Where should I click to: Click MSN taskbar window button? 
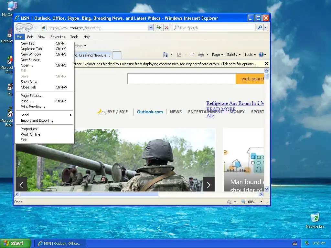click(60, 243)
